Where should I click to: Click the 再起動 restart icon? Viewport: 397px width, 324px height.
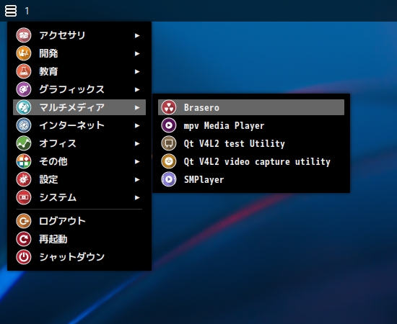pos(24,239)
